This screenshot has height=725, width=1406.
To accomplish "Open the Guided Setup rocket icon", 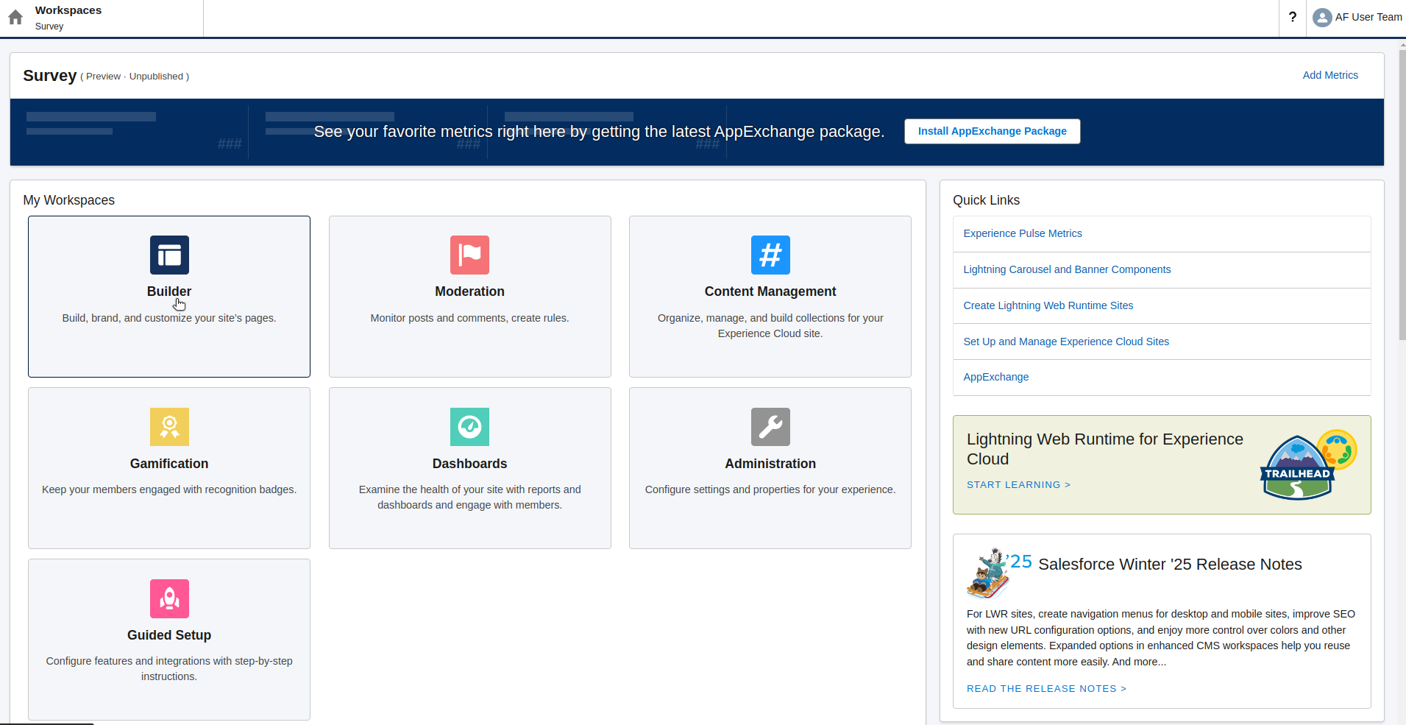I will (x=169, y=598).
